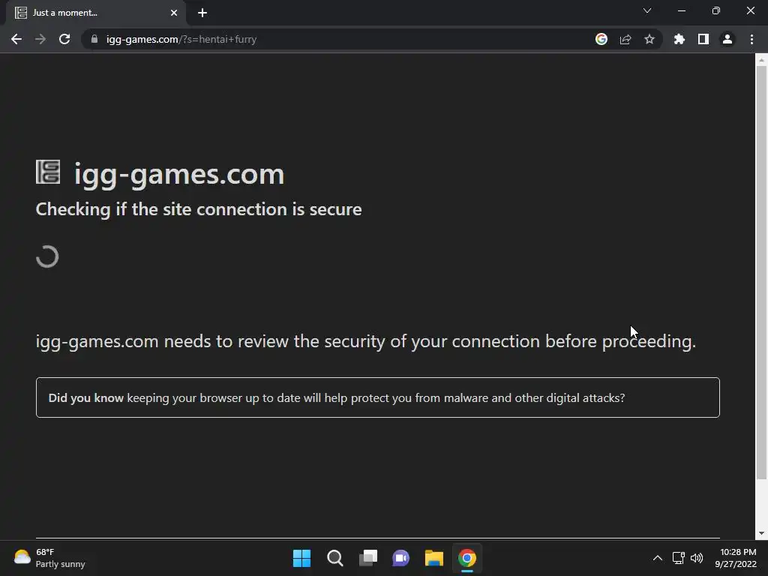Show hidden system tray icons
The width and height of the screenshot is (768, 576).
(x=658, y=558)
